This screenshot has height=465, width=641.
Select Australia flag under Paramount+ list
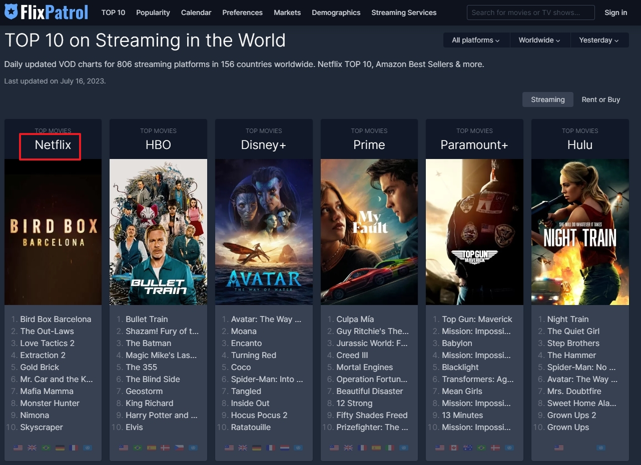[468, 447]
